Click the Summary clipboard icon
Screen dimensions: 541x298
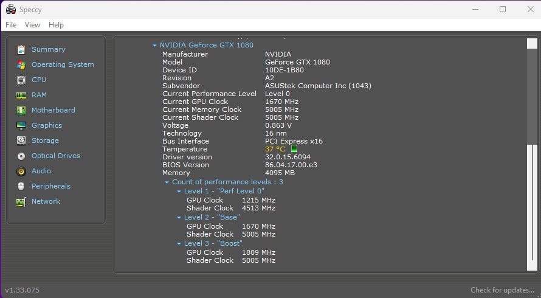pos(21,50)
